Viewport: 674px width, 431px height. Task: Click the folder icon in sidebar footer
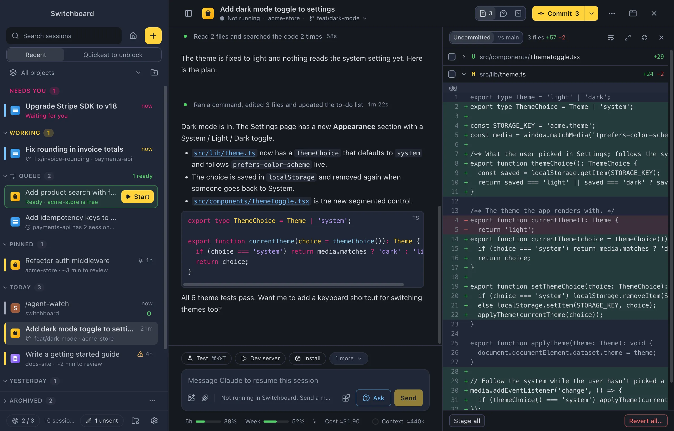[135, 421]
